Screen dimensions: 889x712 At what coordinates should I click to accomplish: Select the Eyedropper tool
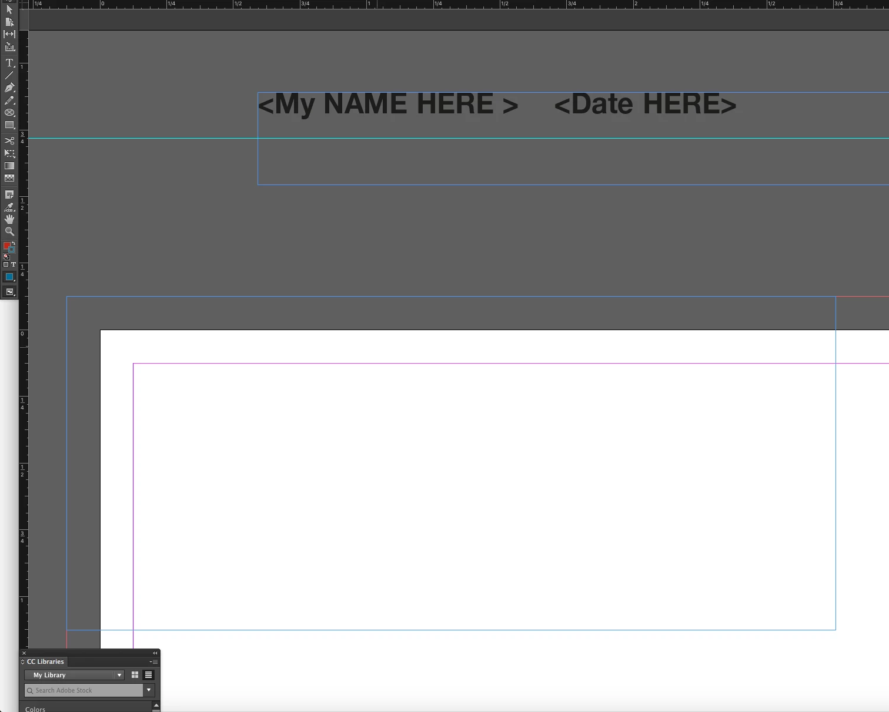tap(9, 207)
